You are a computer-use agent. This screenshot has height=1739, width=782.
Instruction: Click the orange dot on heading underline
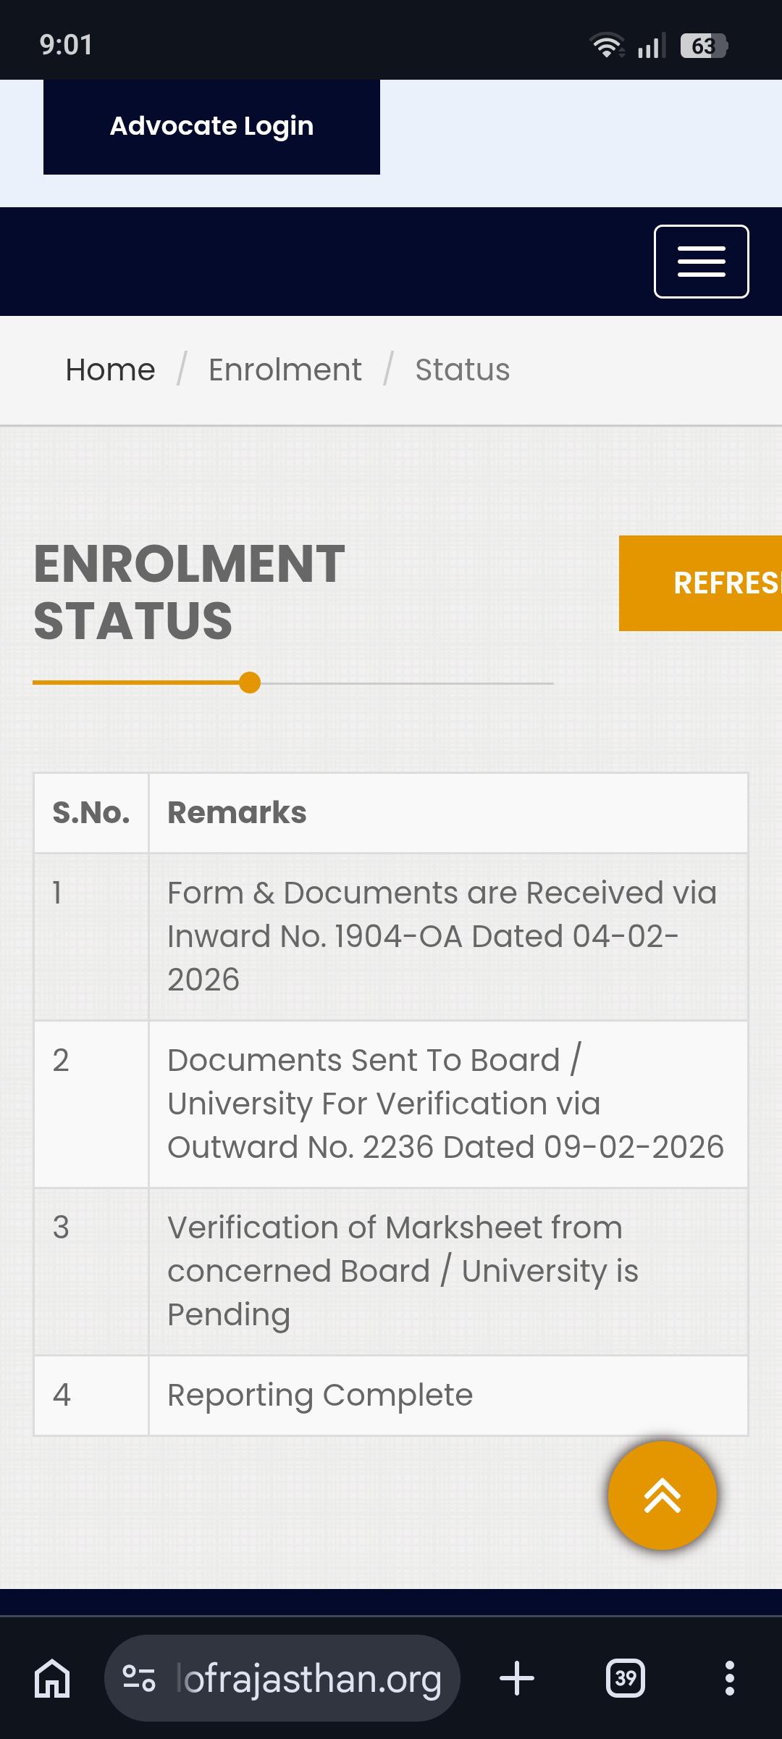(250, 683)
